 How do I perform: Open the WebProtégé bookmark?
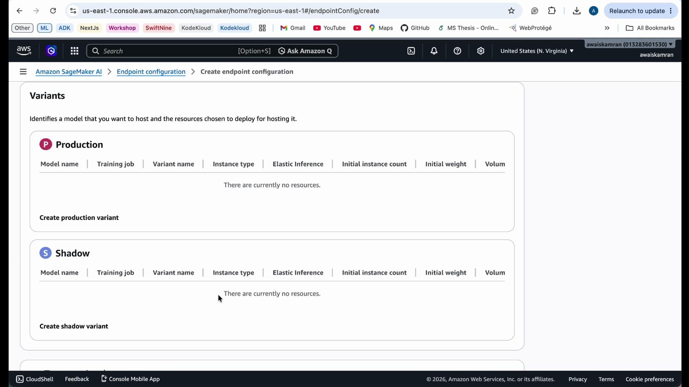531,28
